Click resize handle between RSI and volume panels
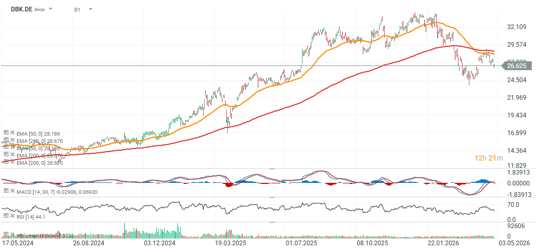Image resolution: width=538 pixels, height=252 pixels. coord(272,222)
